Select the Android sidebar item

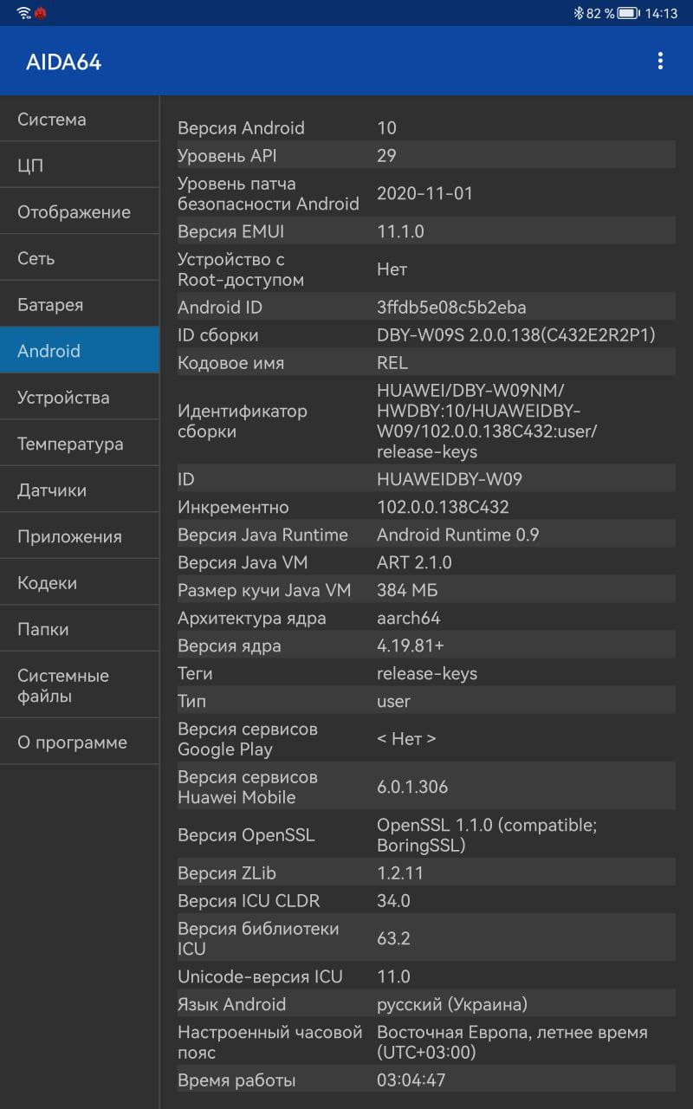(80, 351)
